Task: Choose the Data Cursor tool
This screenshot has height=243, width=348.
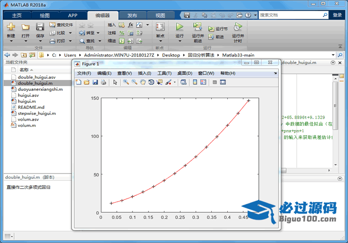Action: pos(160,82)
